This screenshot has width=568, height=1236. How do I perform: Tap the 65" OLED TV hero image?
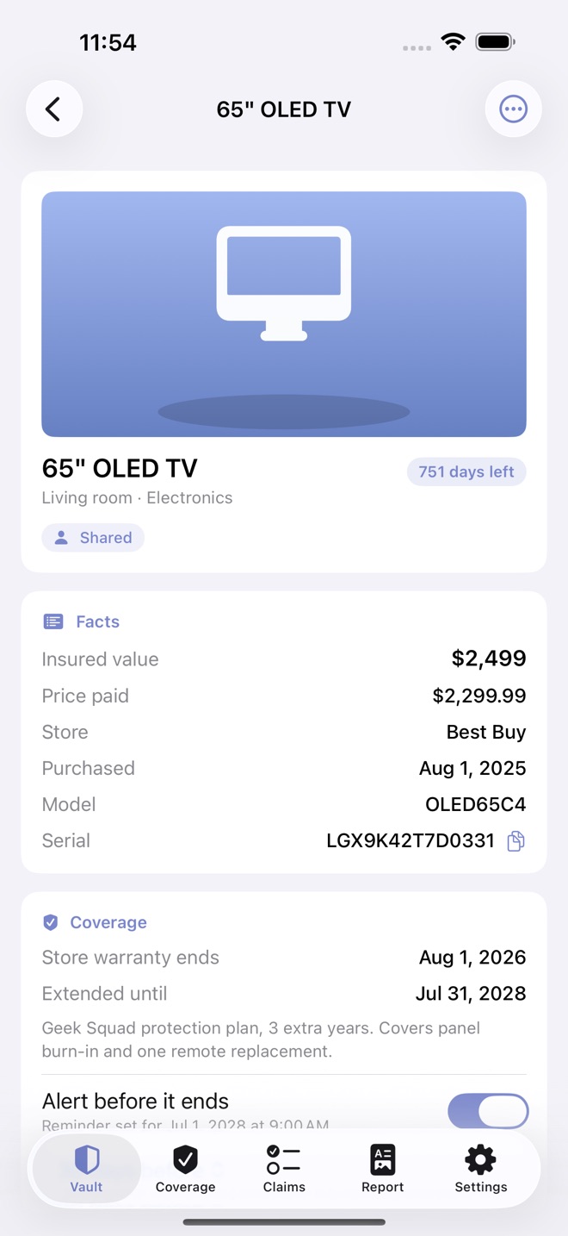(284, 314)
